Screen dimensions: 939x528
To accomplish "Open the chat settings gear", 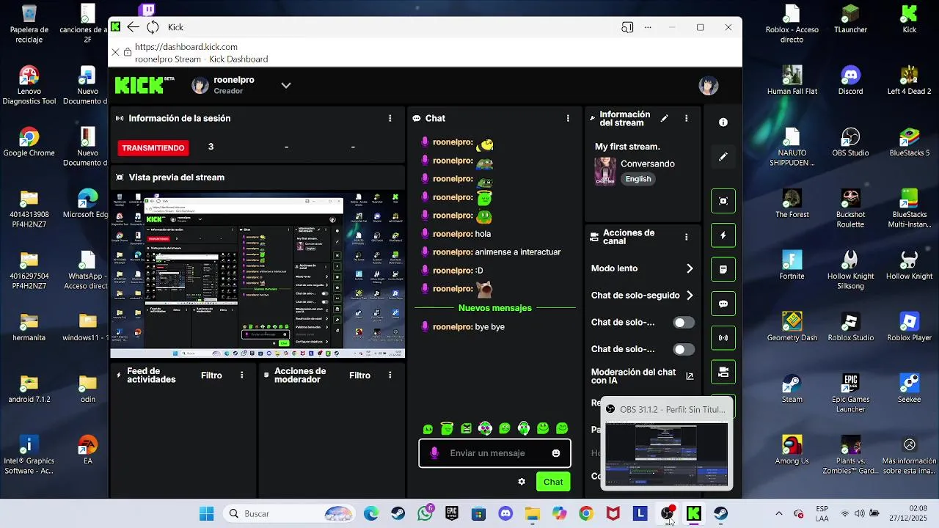I will (x=522, y=482).
